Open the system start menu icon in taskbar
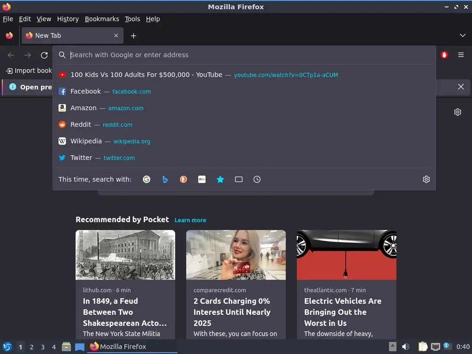This screenshot has height=354, width=472. (x=7, y=347)
